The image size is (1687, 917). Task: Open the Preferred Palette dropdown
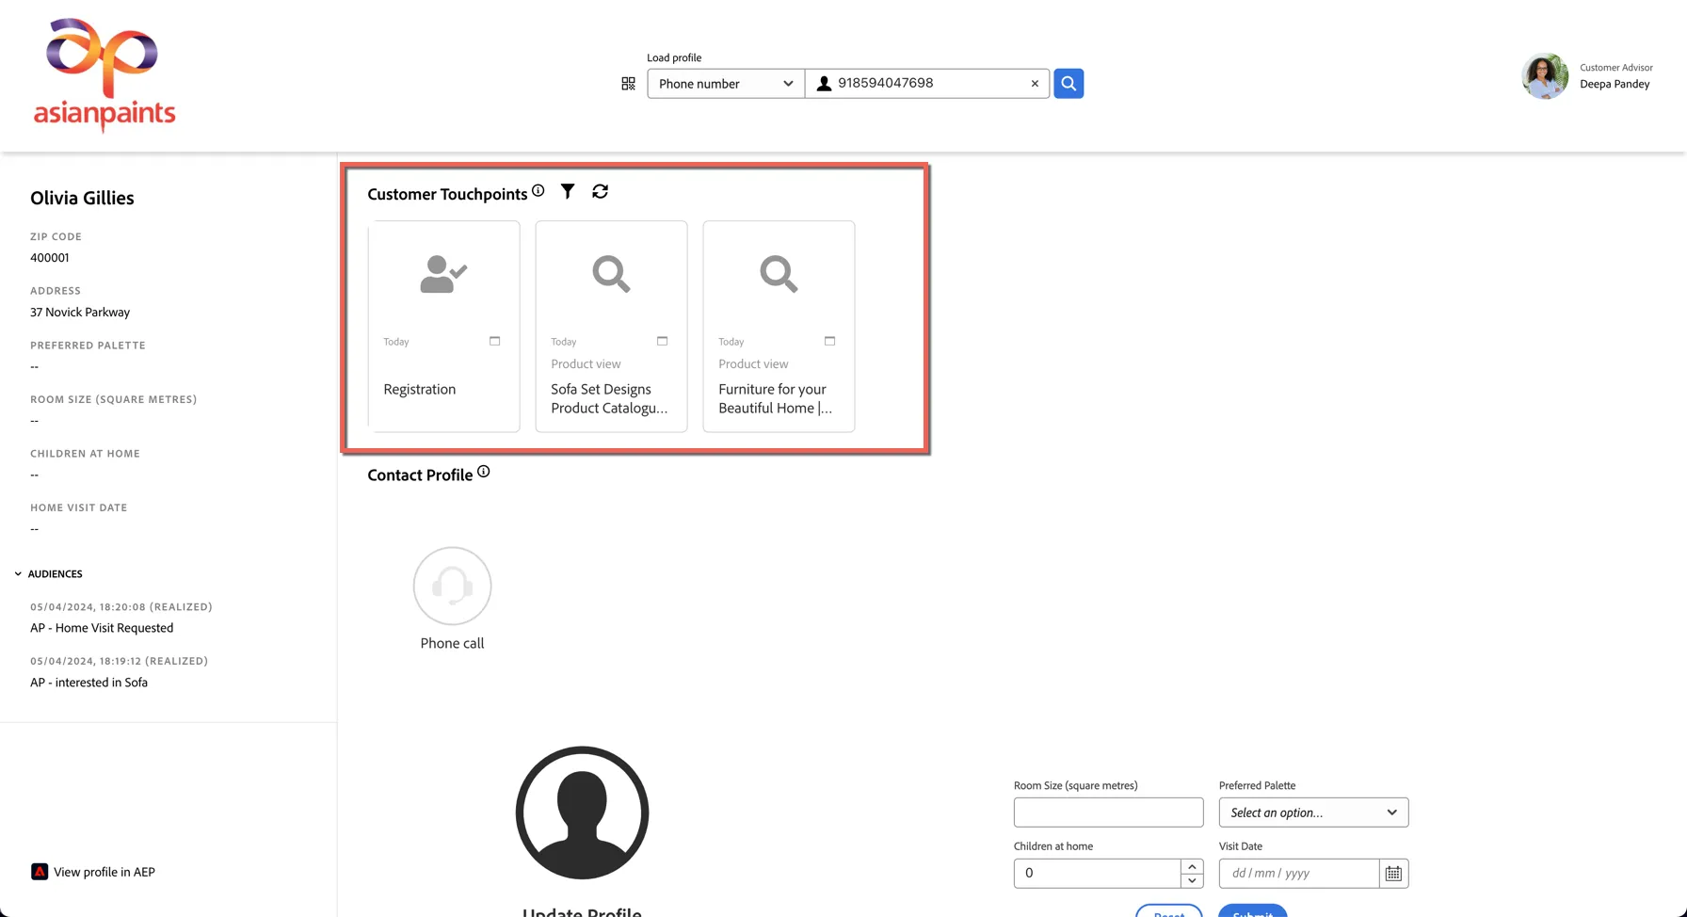(1313, 812)
